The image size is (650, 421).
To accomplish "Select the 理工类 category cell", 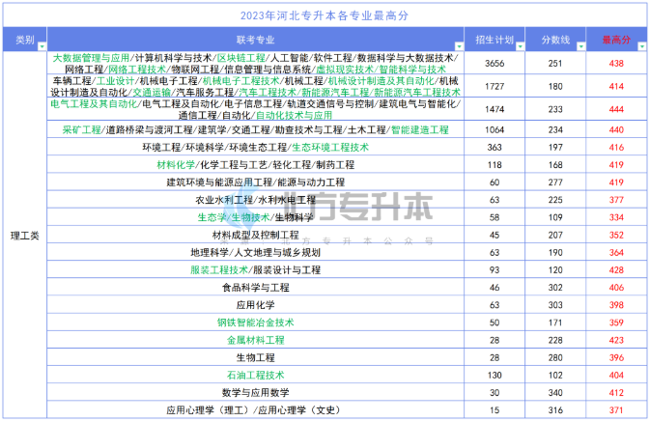I will (25, 234).
